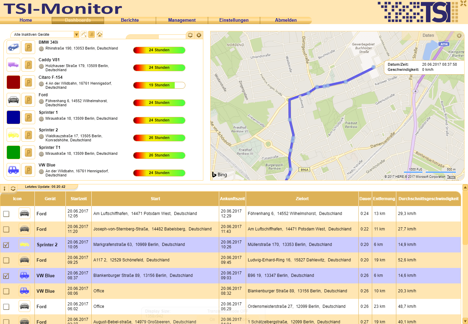
Task: Sort trips by the Startzeit column header
Action: coord(79,199)
